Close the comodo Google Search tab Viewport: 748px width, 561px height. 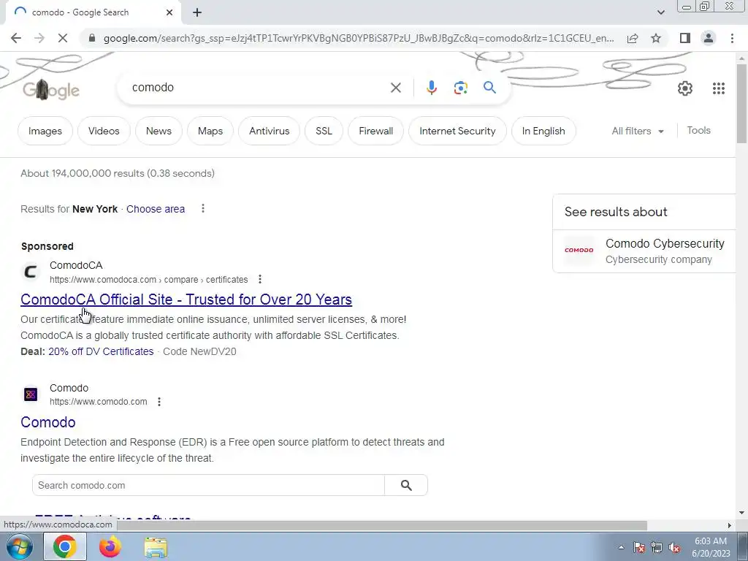[x=169, y=12]
